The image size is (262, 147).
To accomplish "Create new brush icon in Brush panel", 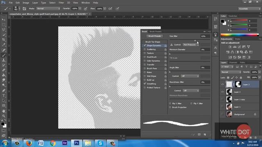I will point(205,134).
